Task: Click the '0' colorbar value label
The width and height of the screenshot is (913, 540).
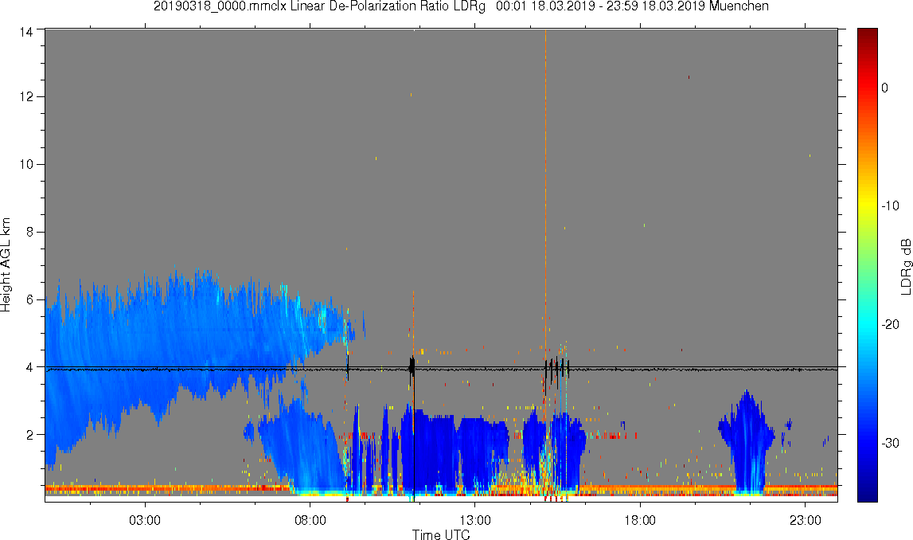Action: coord(885,88)
